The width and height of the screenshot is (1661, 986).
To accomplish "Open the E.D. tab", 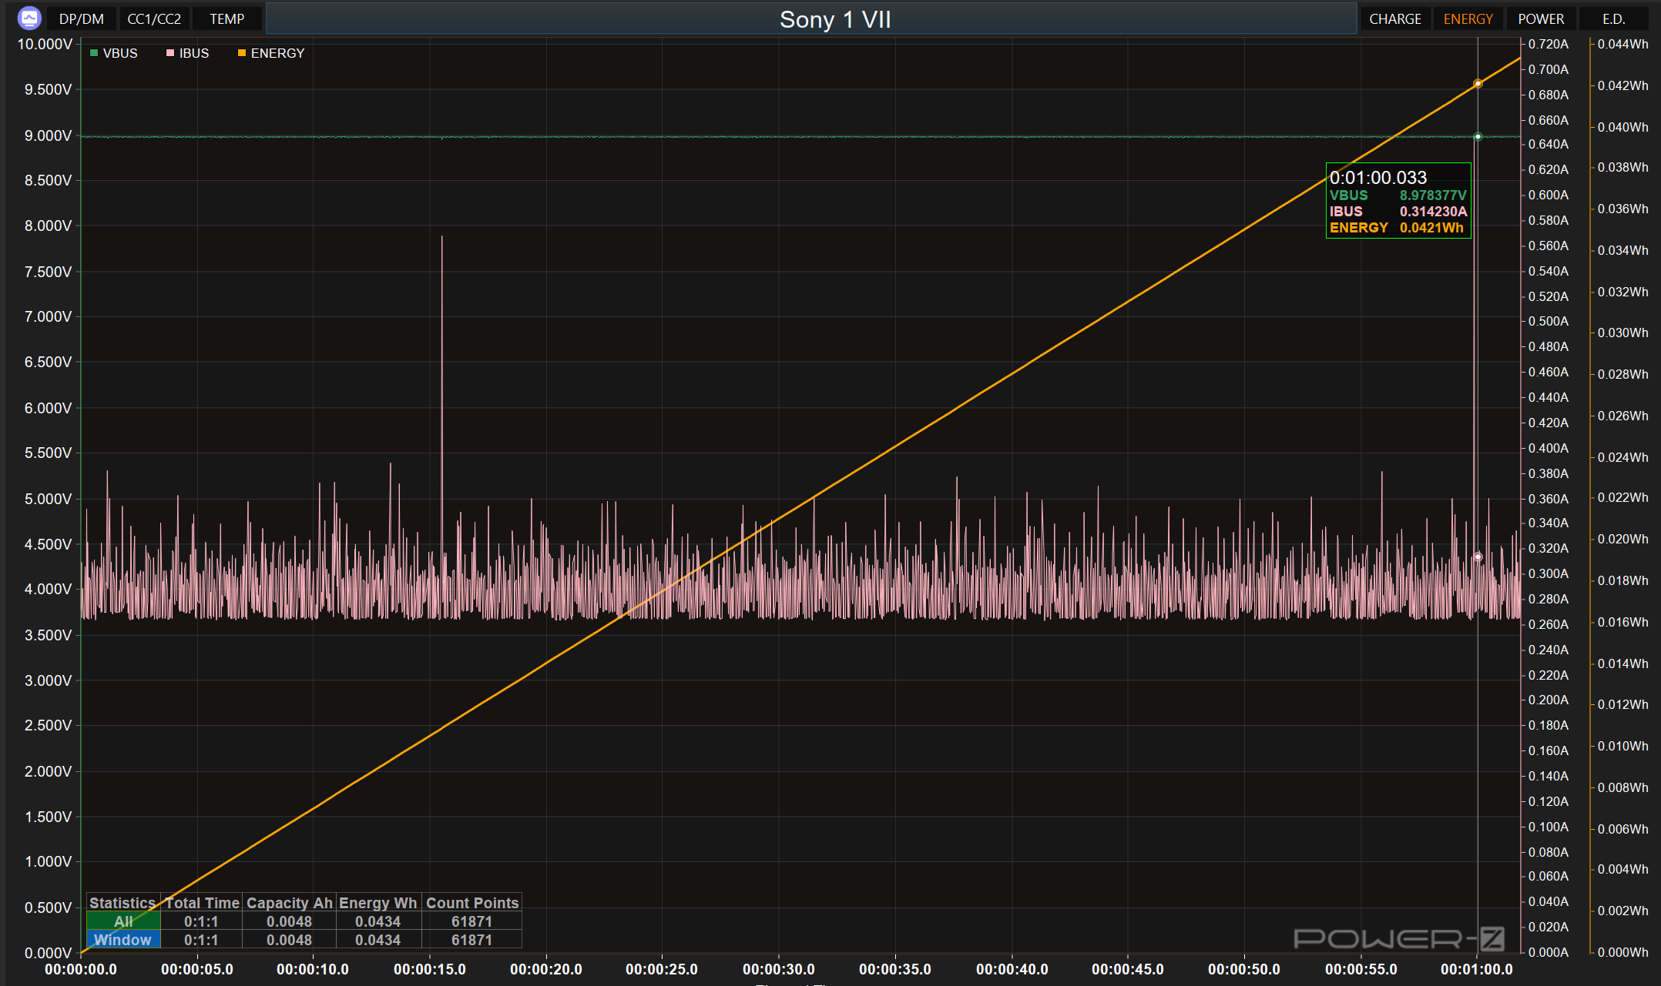I will (1613, 18).
